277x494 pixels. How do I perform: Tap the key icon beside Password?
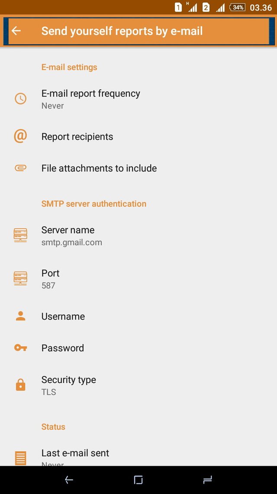pyautogui.click(x=20, y=348)
